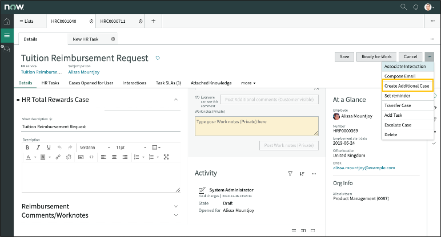Close the New HR Task subtab

point(113,39)
